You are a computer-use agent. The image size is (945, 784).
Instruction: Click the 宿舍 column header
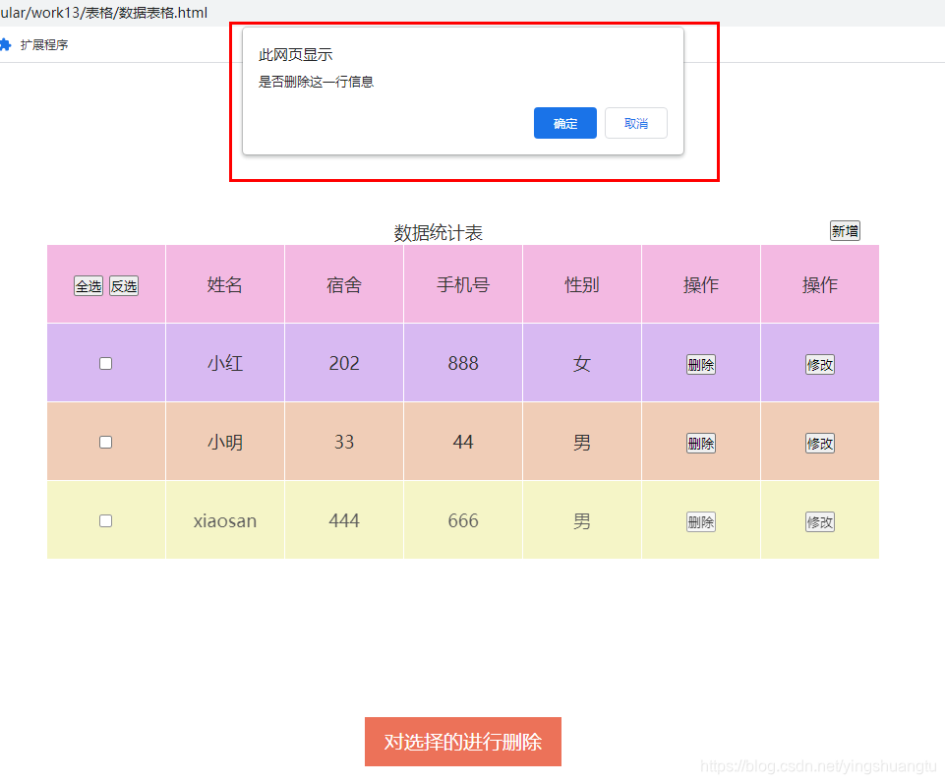click(344, 284)
